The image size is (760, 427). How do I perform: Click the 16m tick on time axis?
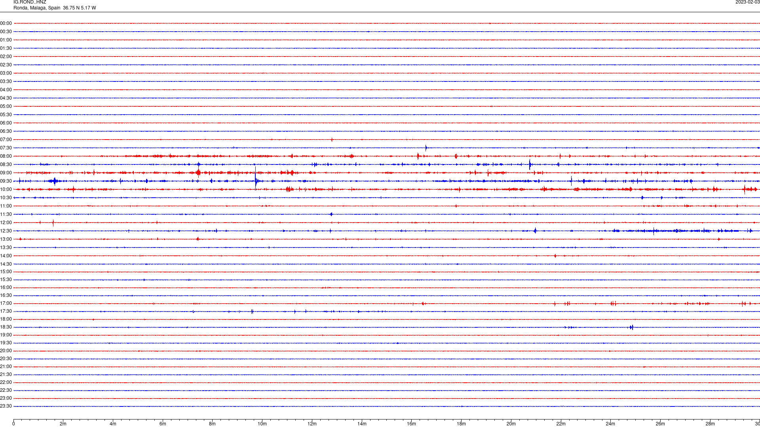click(x=412, y=424)
